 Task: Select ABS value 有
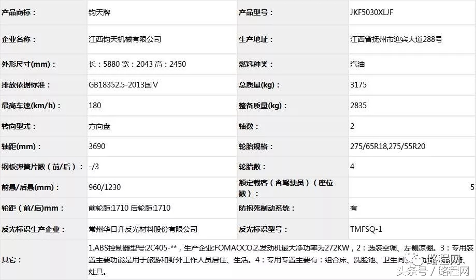tap(354, 208)
